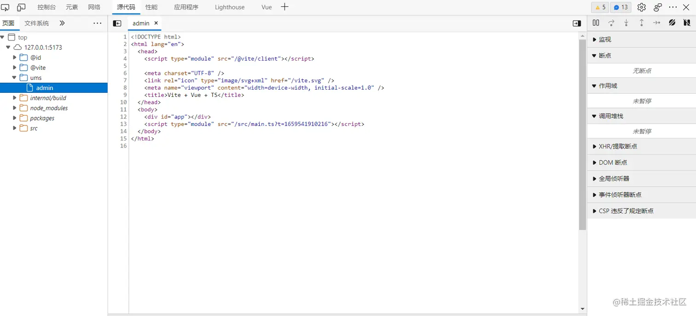Close the DevTools panel

click(x=686, y=7)
